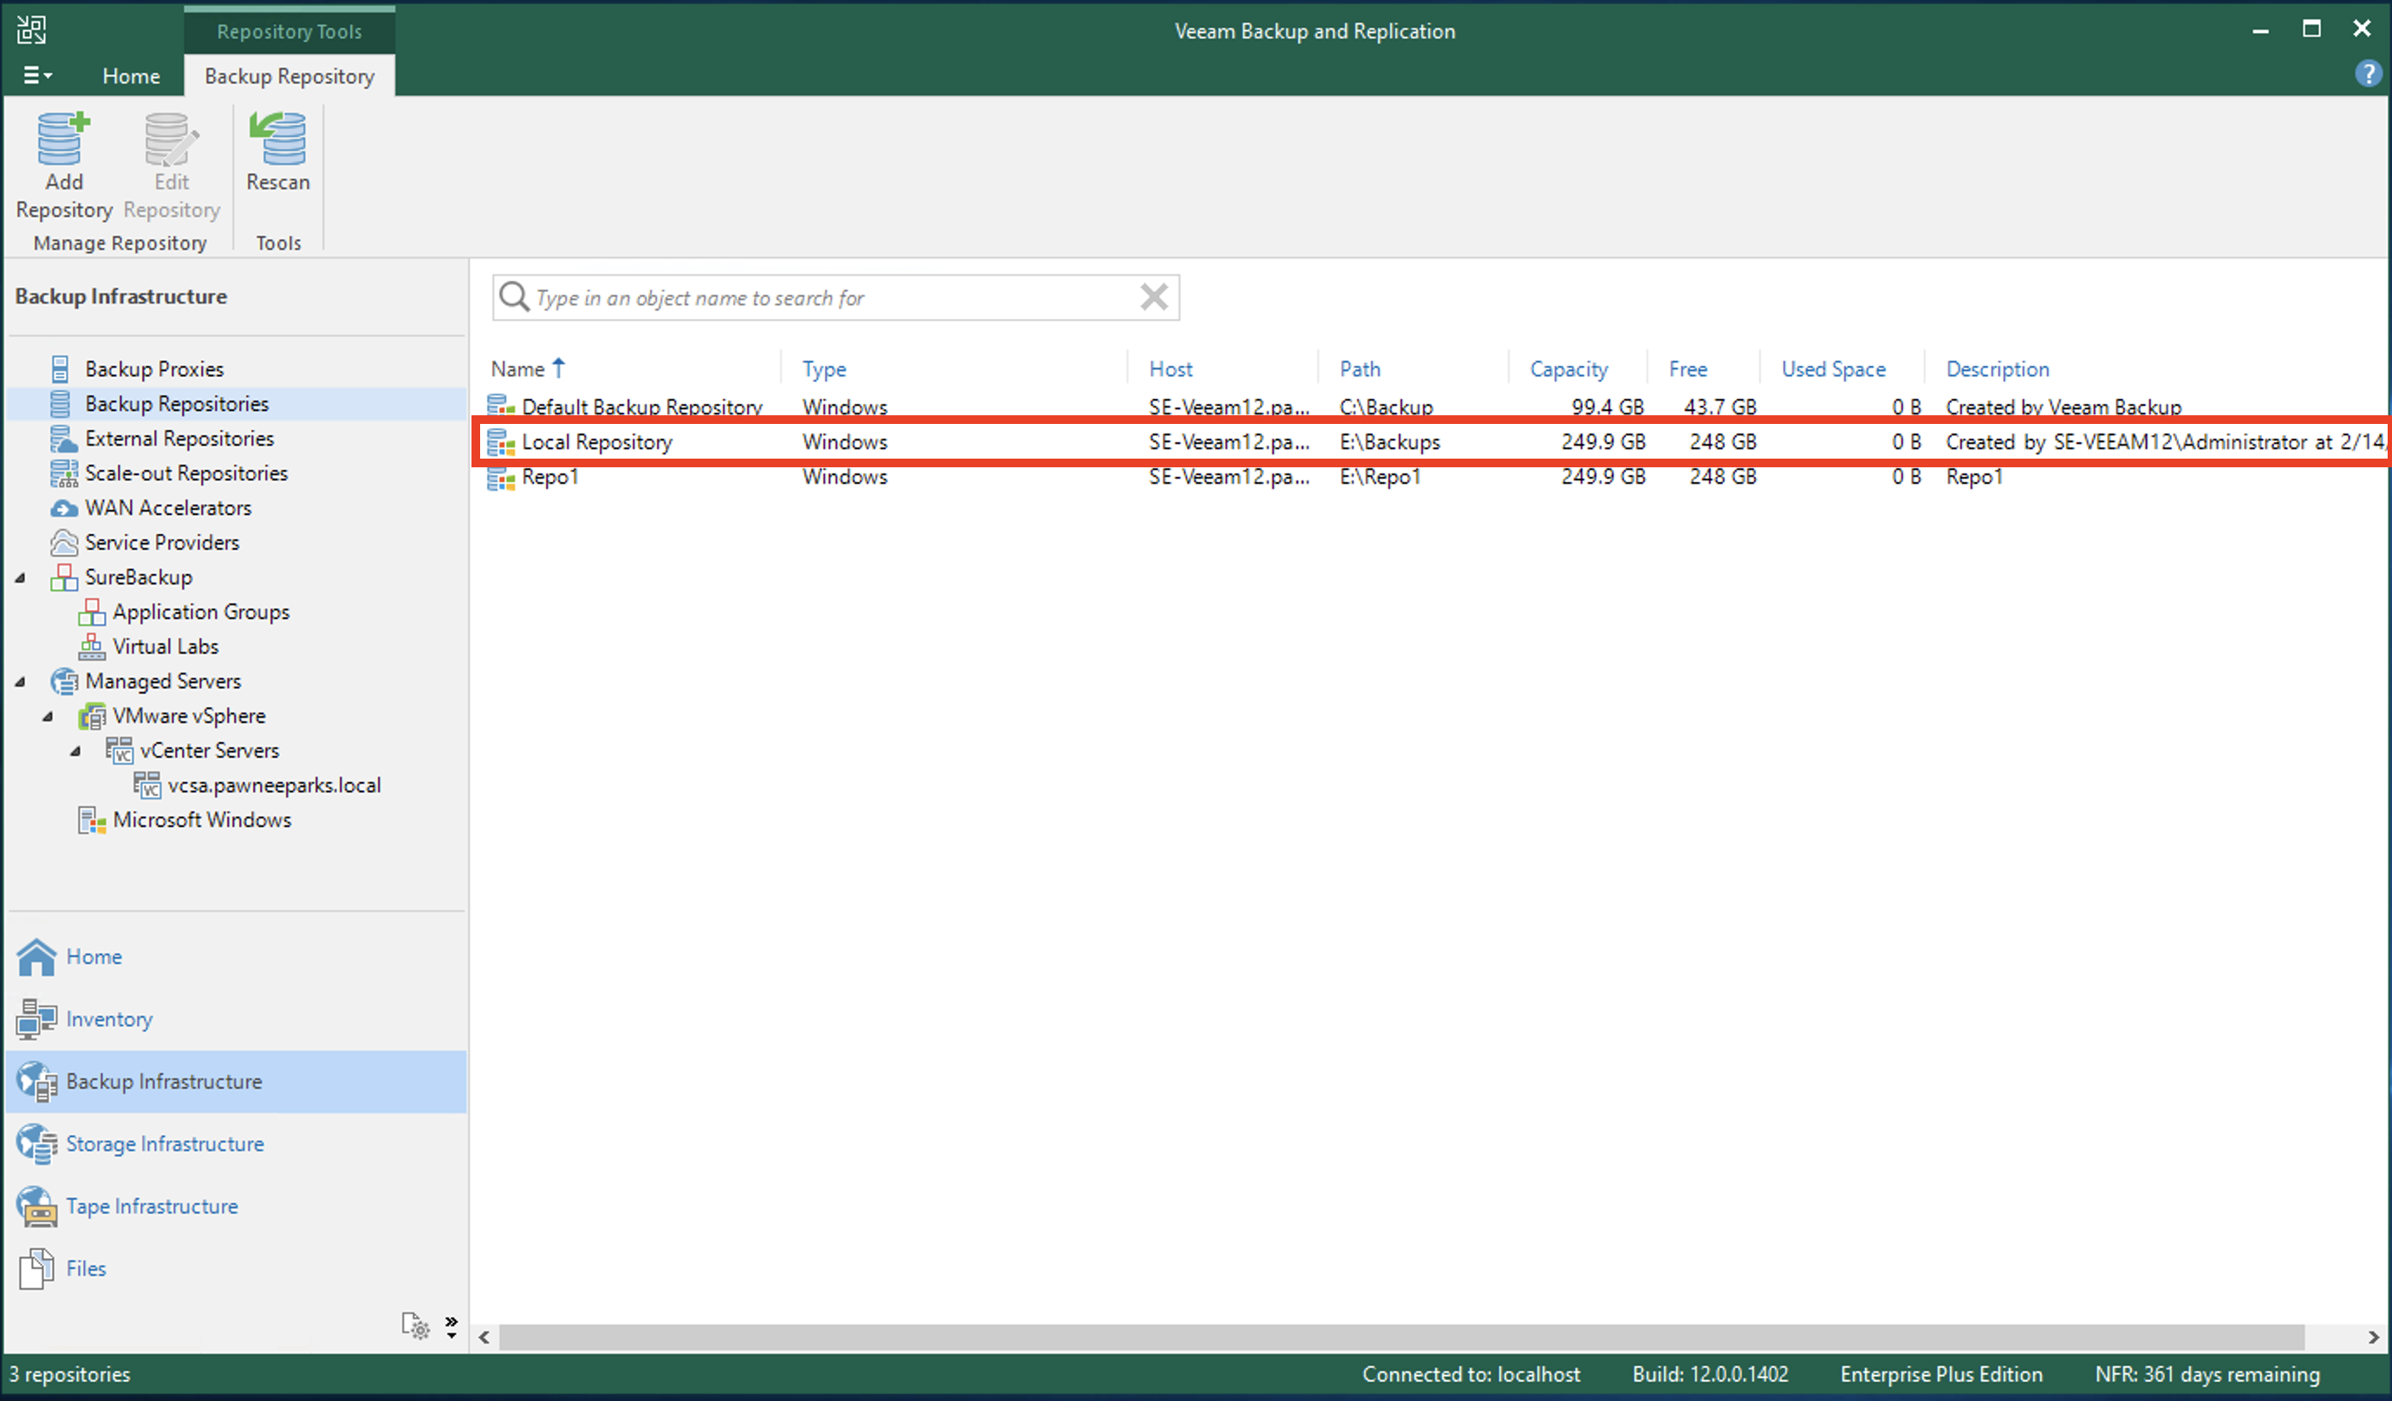Open the main hamburger menu
This screenshot has height=1401, width=2392.
coord(37,75)
